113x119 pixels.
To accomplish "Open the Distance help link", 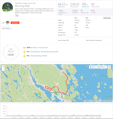I will [61, 7].
